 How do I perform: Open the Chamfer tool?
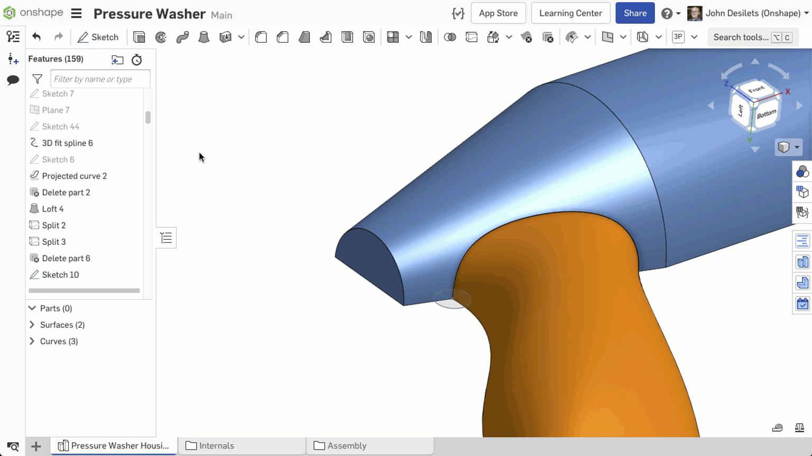tap(282, 37)
